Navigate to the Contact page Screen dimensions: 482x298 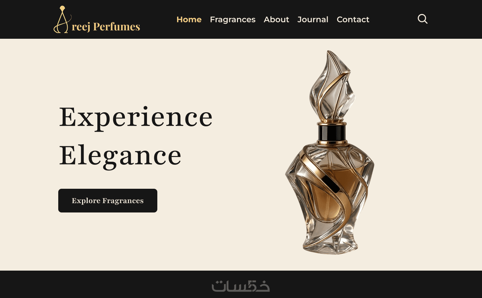coord(353,19)
